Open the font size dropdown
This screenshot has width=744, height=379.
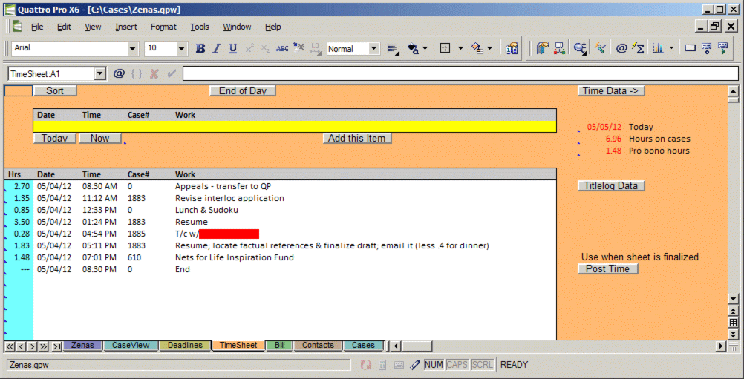click(x=182, y=49)
